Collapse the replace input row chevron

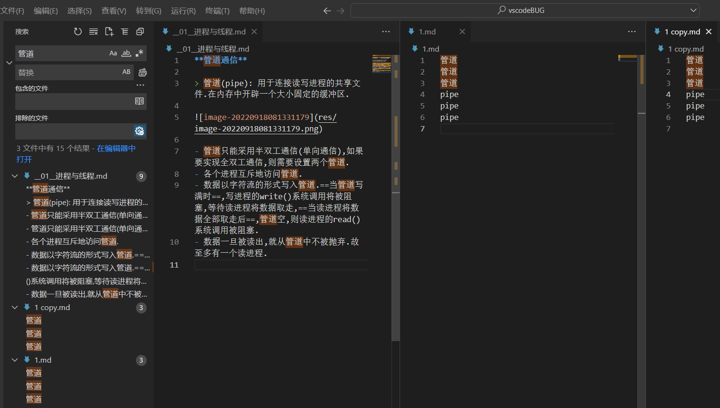click(9, 62)
